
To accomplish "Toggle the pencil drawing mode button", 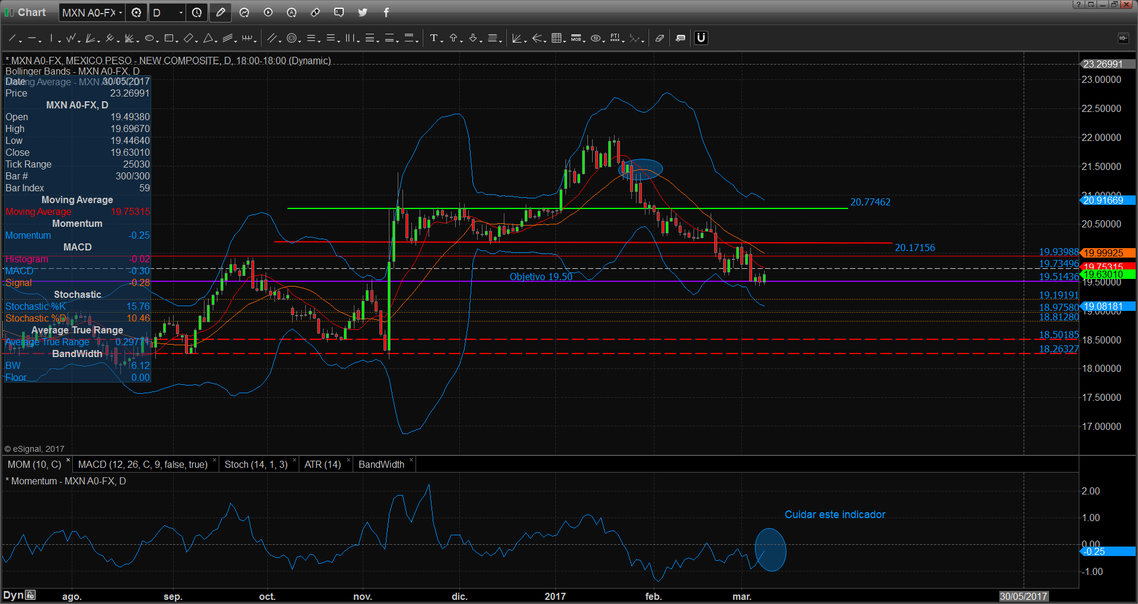I will click(x=220, y=12).
